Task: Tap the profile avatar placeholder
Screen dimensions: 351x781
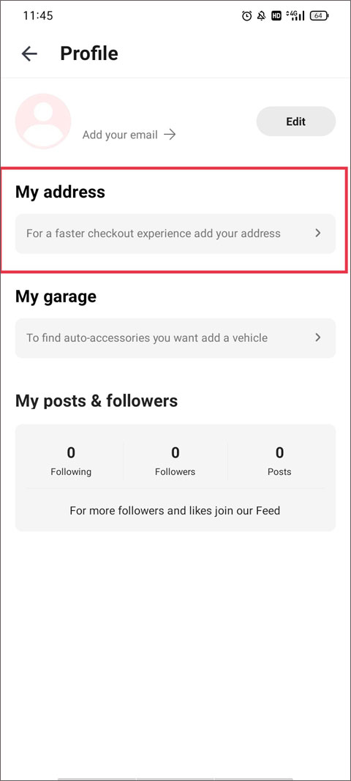Action: (x=43, y=121)
